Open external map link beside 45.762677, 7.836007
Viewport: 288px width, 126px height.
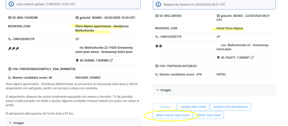252,58
